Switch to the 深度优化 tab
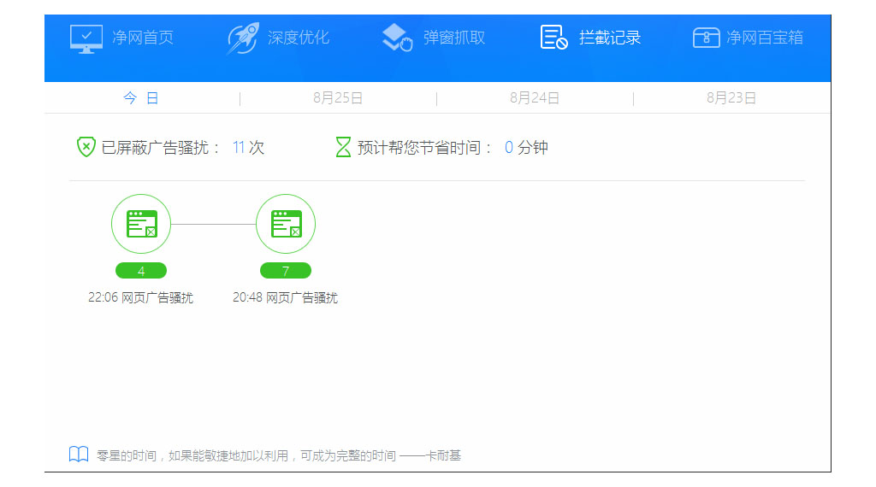Image resolution: width=876 pixels, height=487 pixels. pos(299,38)
